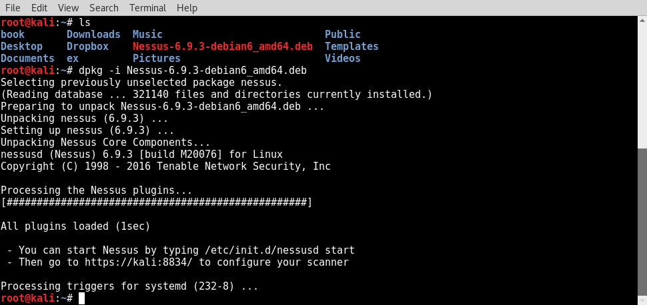Click the Documents directory name
Viewport: 647px width, 305px height.
[x=27, y=58]
